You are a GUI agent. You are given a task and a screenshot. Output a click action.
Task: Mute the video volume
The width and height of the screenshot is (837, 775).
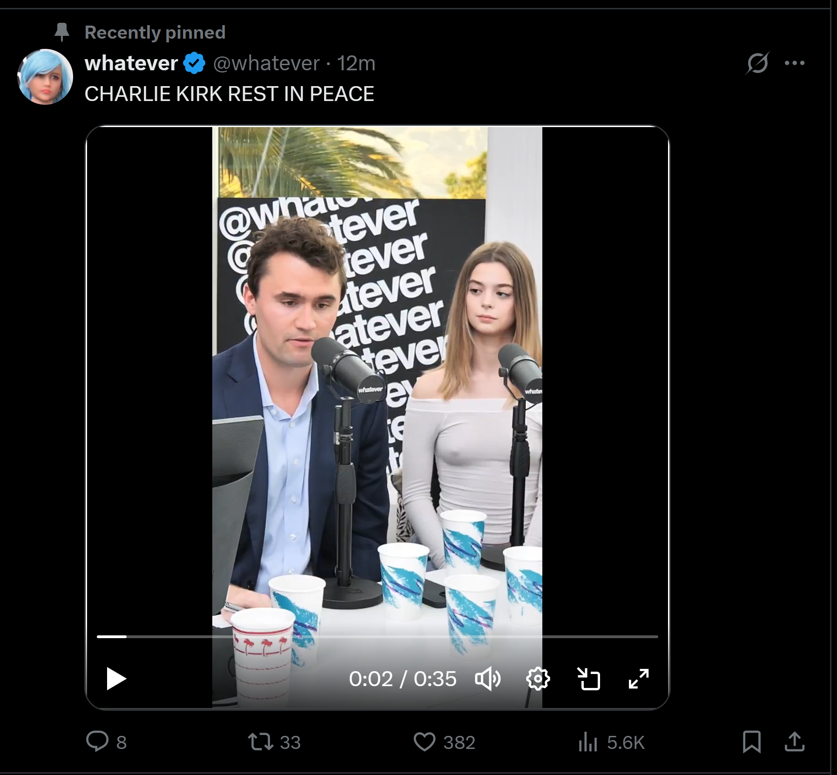coord(487,679)
